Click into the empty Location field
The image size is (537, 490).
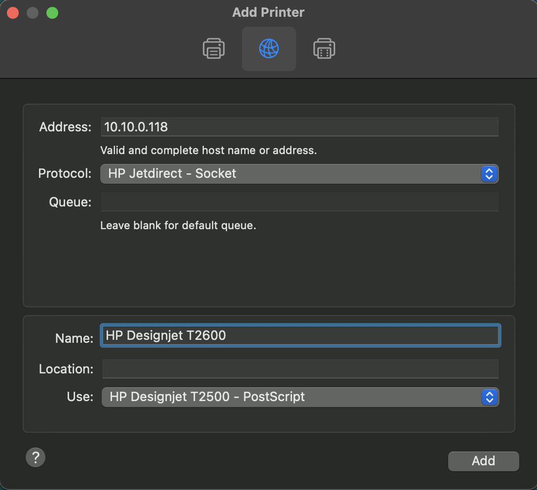point(301,369)
